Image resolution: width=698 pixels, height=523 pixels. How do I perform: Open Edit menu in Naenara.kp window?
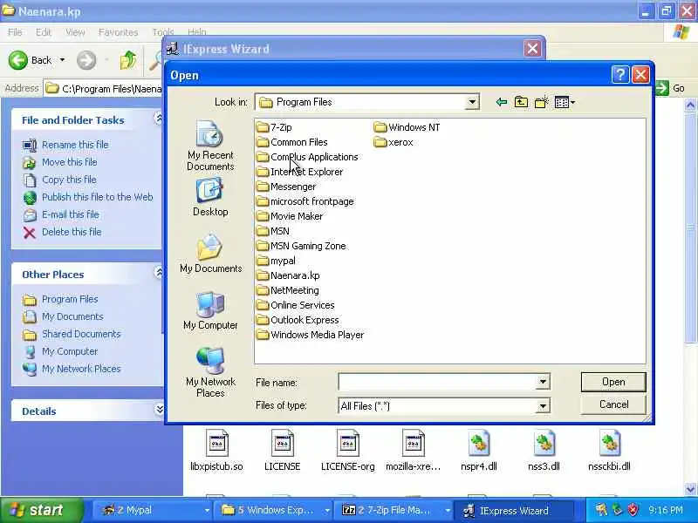coord(44,32)
